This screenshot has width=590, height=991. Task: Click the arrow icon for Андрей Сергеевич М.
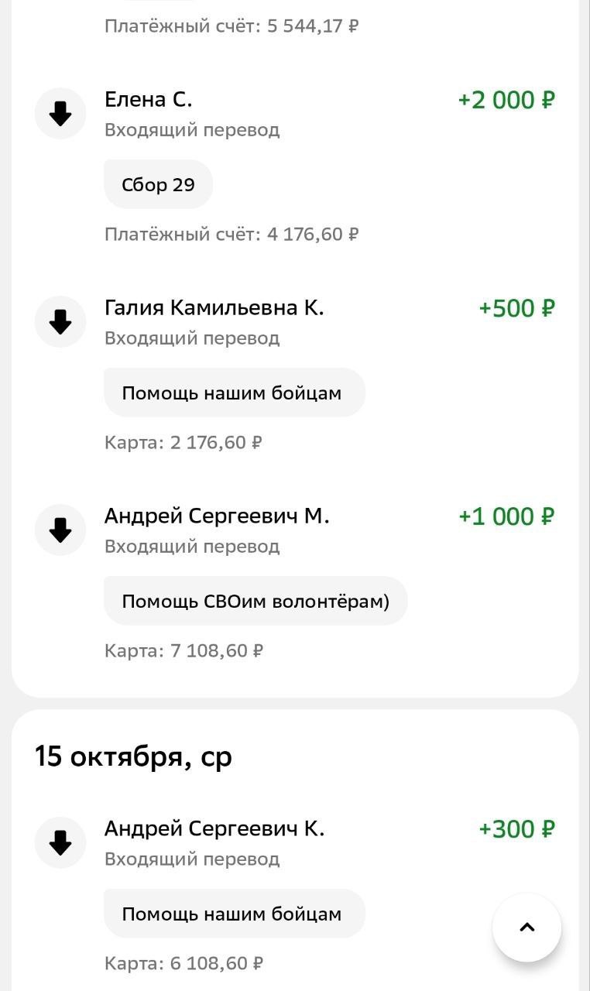(60, 530)
